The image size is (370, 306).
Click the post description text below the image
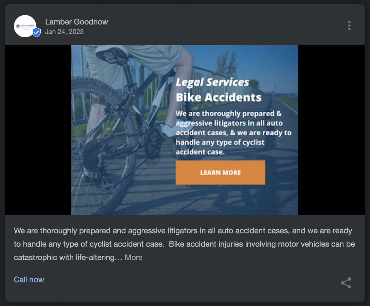click(184, 244)
